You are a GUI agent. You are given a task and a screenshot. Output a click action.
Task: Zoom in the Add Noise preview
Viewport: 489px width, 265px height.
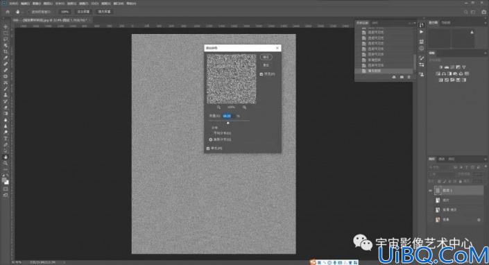(x=244, y=108)
